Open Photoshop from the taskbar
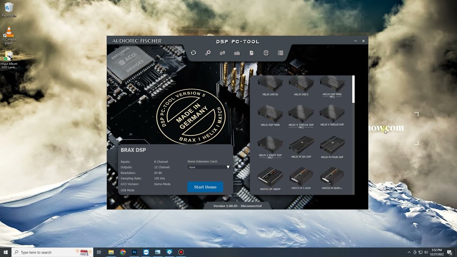 (x=135, y=252)
